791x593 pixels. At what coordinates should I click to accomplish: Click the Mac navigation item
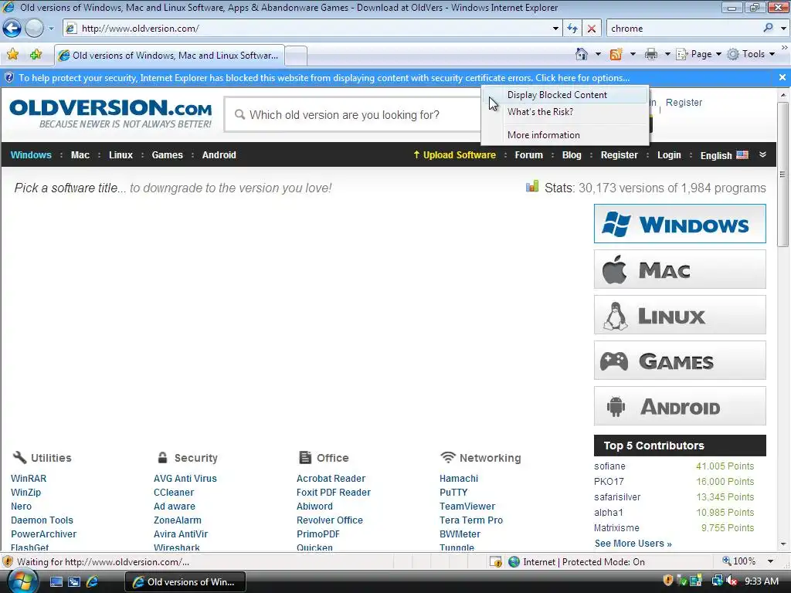[x=80, y=154]
